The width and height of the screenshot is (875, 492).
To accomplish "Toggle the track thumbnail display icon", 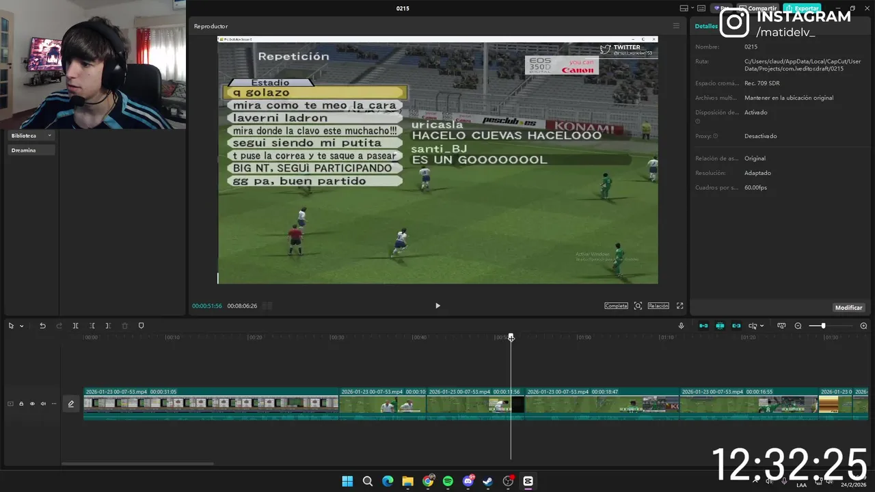I will (10, 404).
